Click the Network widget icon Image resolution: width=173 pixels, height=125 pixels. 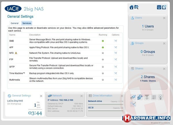tap(50, 96)
